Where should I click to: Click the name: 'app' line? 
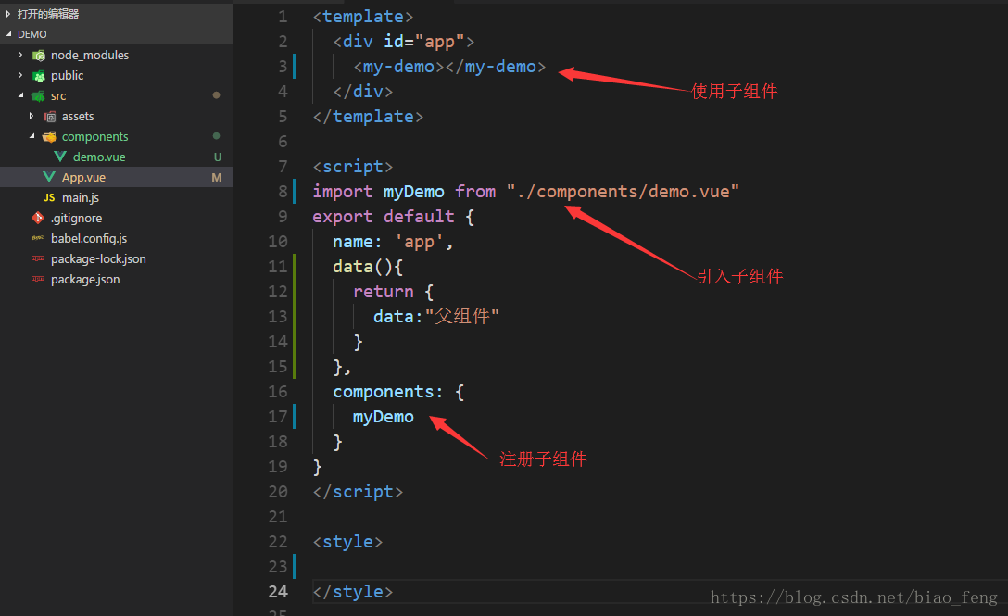pos(393,242)
